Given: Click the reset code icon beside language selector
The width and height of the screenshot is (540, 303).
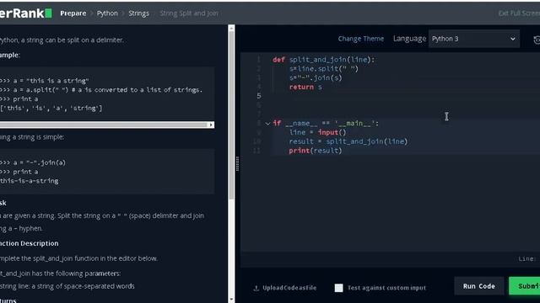Looking at the screenshot, I should point(537,40).
